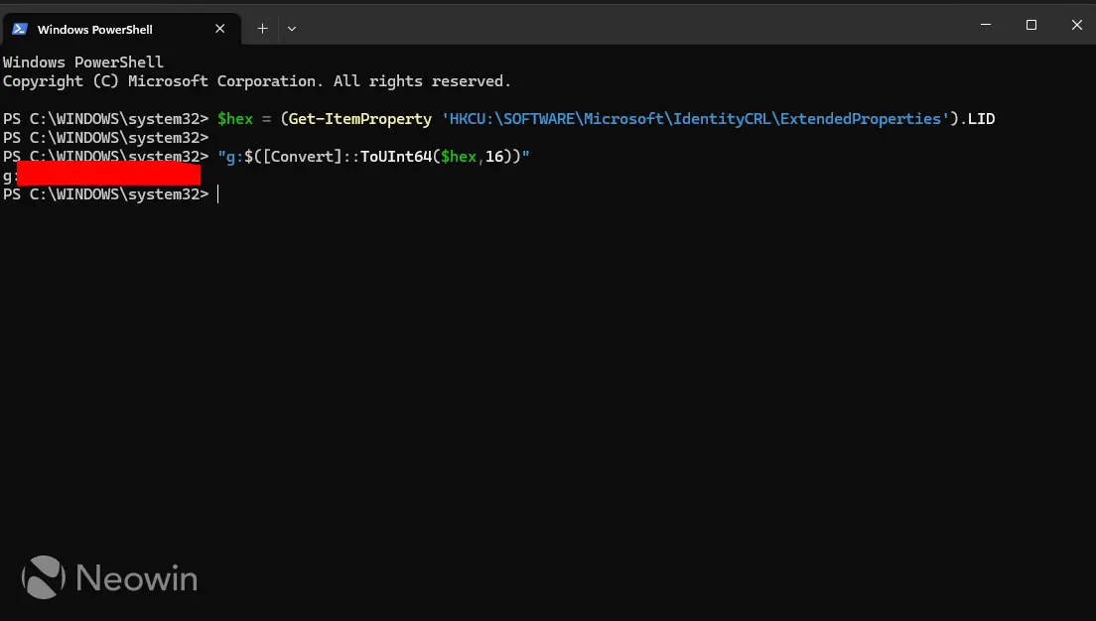
Task: Click the HKCU registry path string
Action: tap(696, 119)
